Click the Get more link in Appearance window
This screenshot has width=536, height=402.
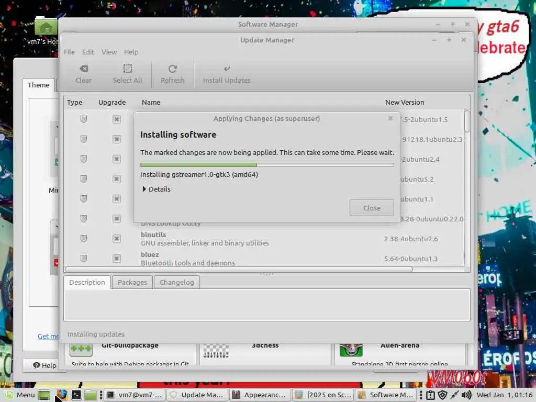tap(48, 337)
